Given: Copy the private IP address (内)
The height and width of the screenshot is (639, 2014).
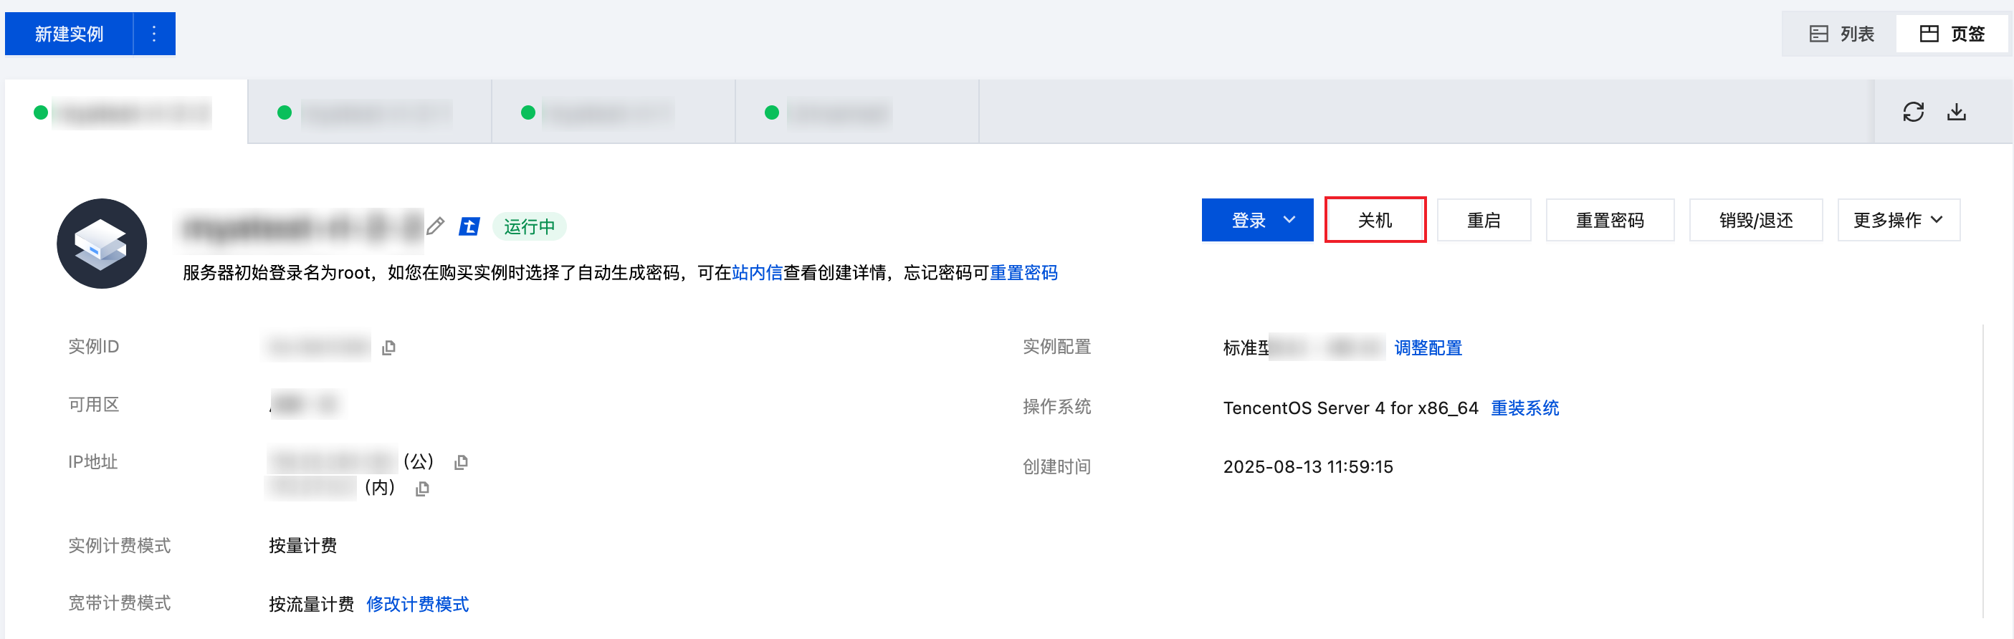Looking at the screenshot, I should pos(422,489).
